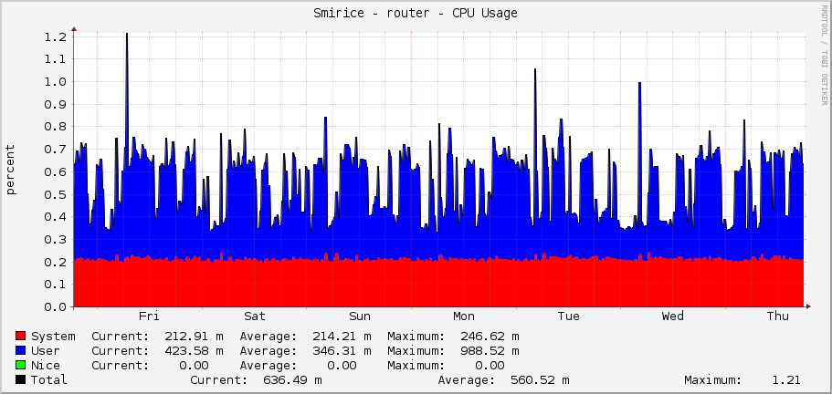Viewport: 832px width, 394px height.
Task: Click the red System legend swatch
Action: click(x=21, y=337)
